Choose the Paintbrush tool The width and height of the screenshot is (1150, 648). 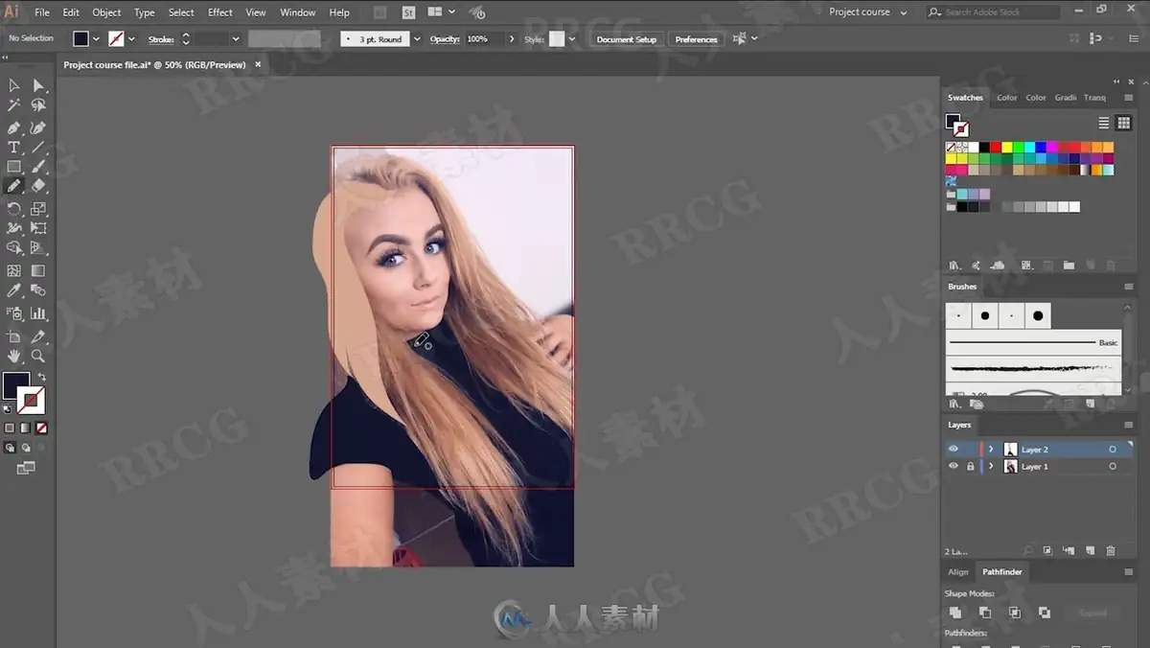(38, 167)
